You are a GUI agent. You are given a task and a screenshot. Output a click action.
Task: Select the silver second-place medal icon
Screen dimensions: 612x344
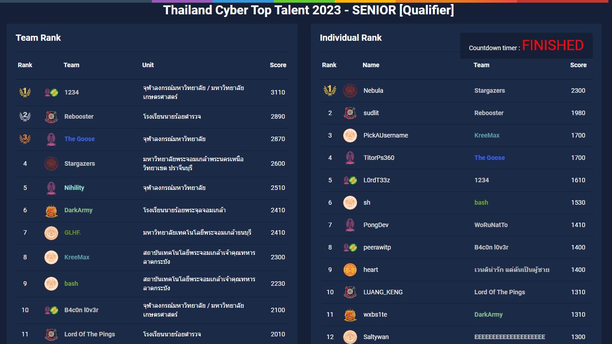click(x=25, y=116)
